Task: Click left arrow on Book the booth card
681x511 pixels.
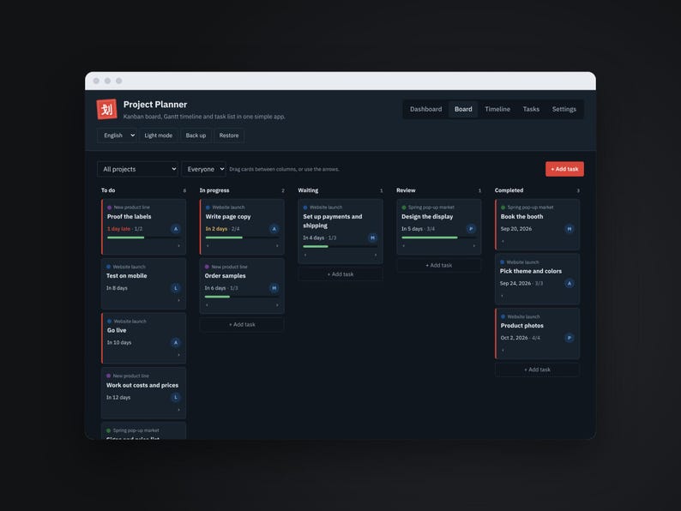Action: 503,241
